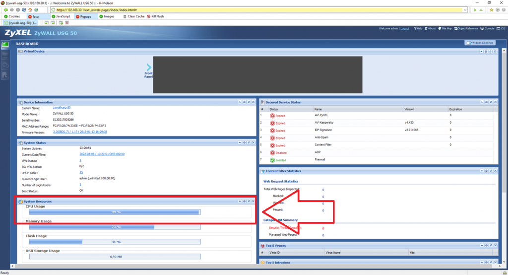Reload the page with the blue refresh icon
Screen dimensions: 508x275
point(24,10)
